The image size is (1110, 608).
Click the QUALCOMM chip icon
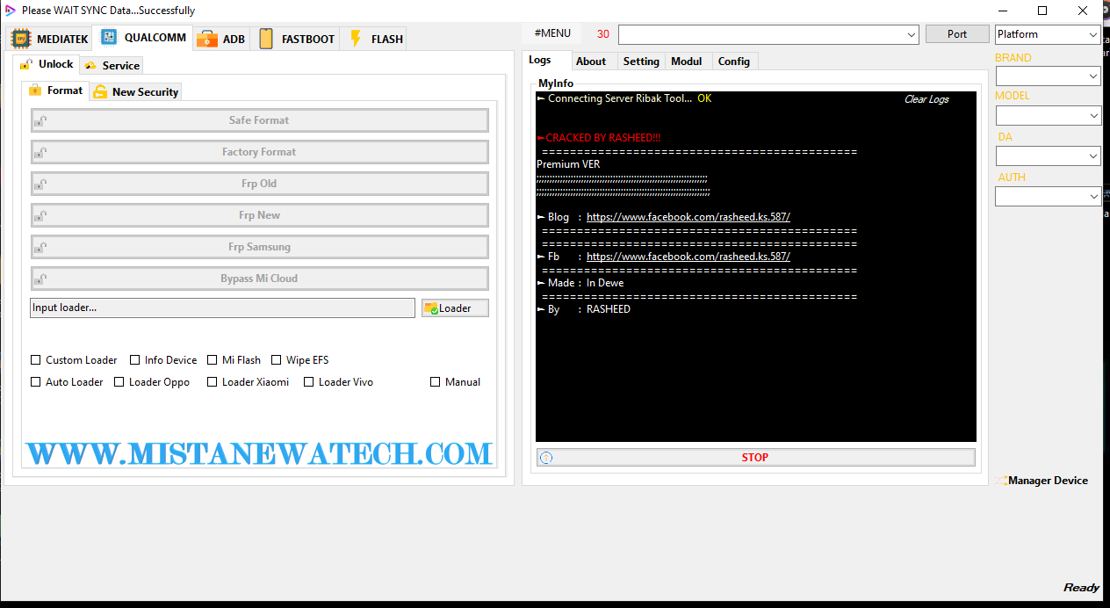click(109, 37)
